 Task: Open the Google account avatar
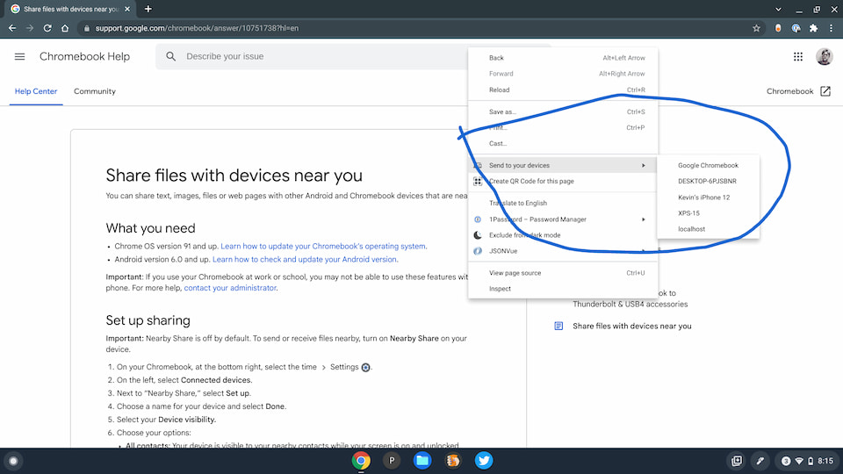click(824, 56)
